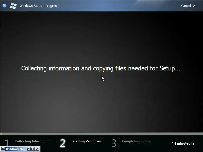Click the 'Windows Ta...' minimized title bar

(x=15, y=149)
